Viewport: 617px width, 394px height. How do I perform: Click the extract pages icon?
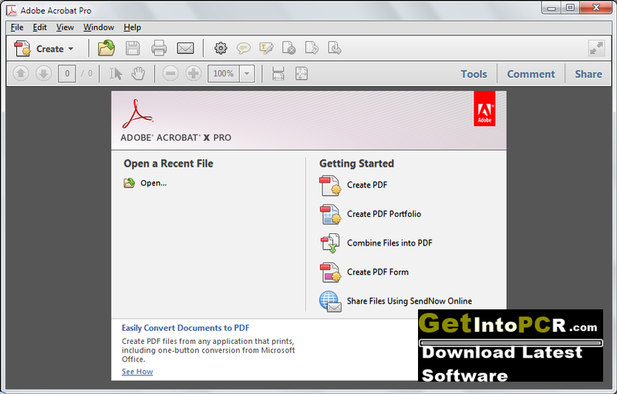[335, 48]
